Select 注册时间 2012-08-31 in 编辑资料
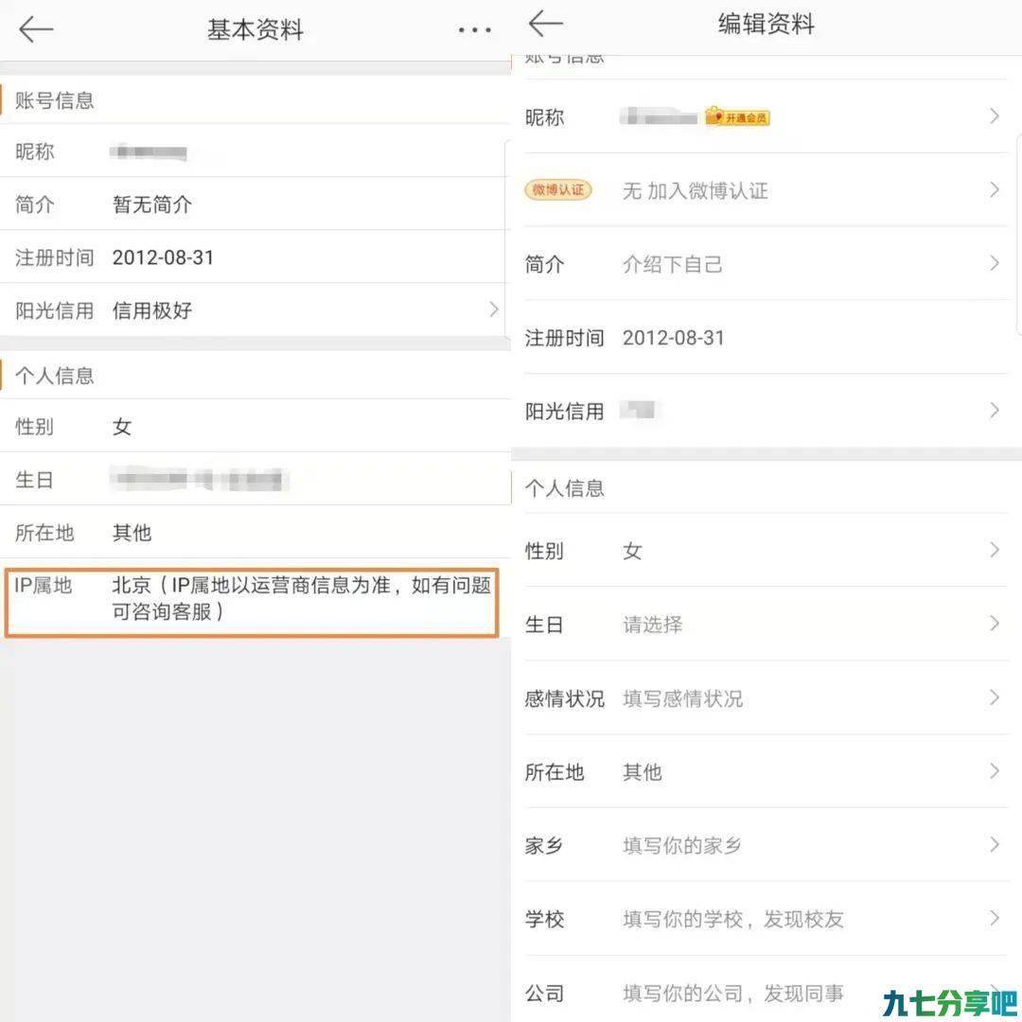Viewport: 1022px width, 1022px height. [673, 338]
